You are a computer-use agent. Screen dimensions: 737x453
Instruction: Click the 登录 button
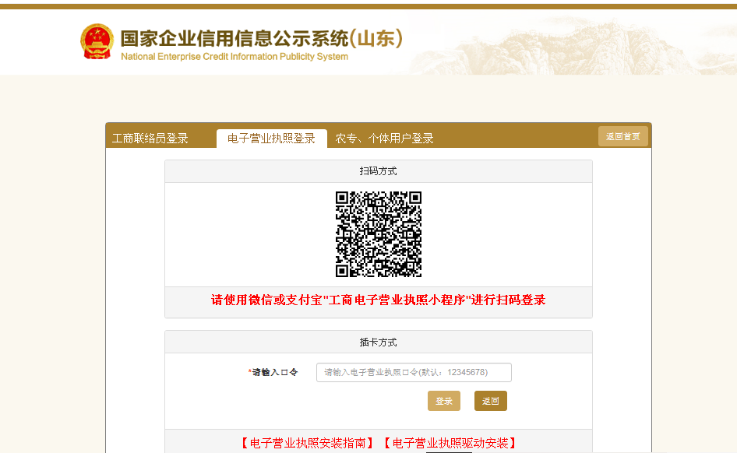click(x=444, y=401)
